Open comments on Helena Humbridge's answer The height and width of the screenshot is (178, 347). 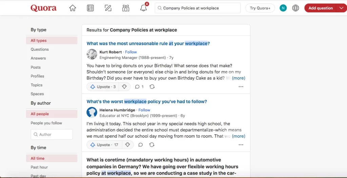(x=141, y=145)
